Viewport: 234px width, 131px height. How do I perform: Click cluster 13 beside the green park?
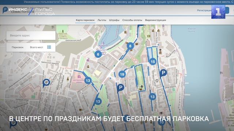pyautogui.click(x=98, y=102)
